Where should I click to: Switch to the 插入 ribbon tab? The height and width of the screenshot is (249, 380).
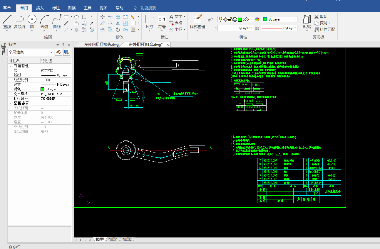40,8
